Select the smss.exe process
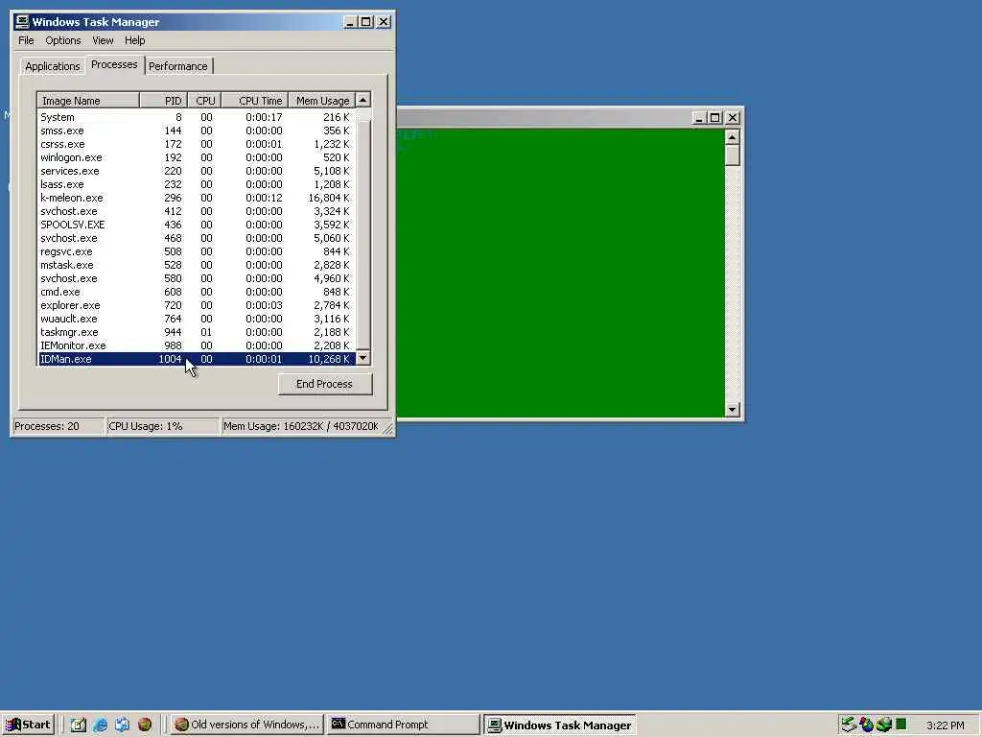The height and width of the screenshot is (737, 982). pos(196,131)
